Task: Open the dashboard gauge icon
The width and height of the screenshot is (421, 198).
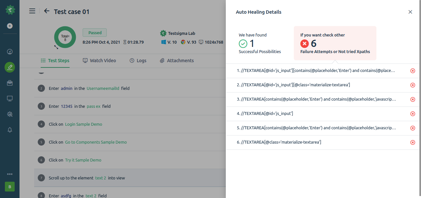Action: [10, 51]
